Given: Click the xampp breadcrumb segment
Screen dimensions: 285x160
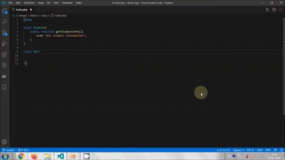Looking at the screenshot, I should click(x=22, y=16).
